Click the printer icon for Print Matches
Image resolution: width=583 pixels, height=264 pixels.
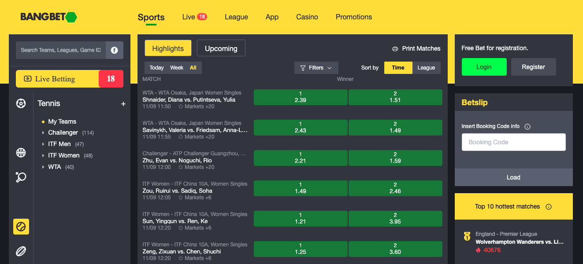tap(395, 49)
